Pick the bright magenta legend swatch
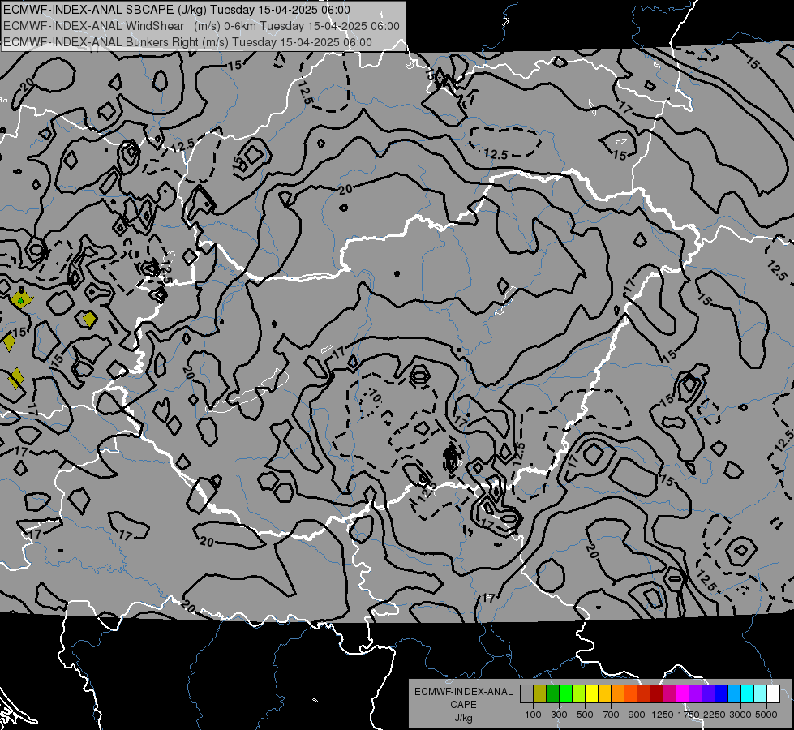794x730 pixels. coord(683,694)
